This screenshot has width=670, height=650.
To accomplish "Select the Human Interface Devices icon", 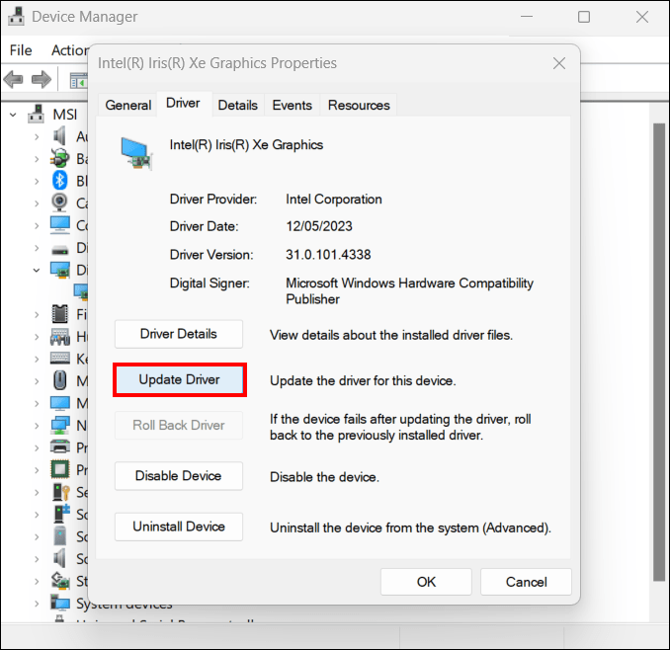I will [60, 337].
